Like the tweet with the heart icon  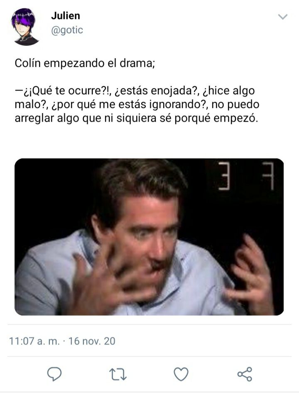coord(181,374)
